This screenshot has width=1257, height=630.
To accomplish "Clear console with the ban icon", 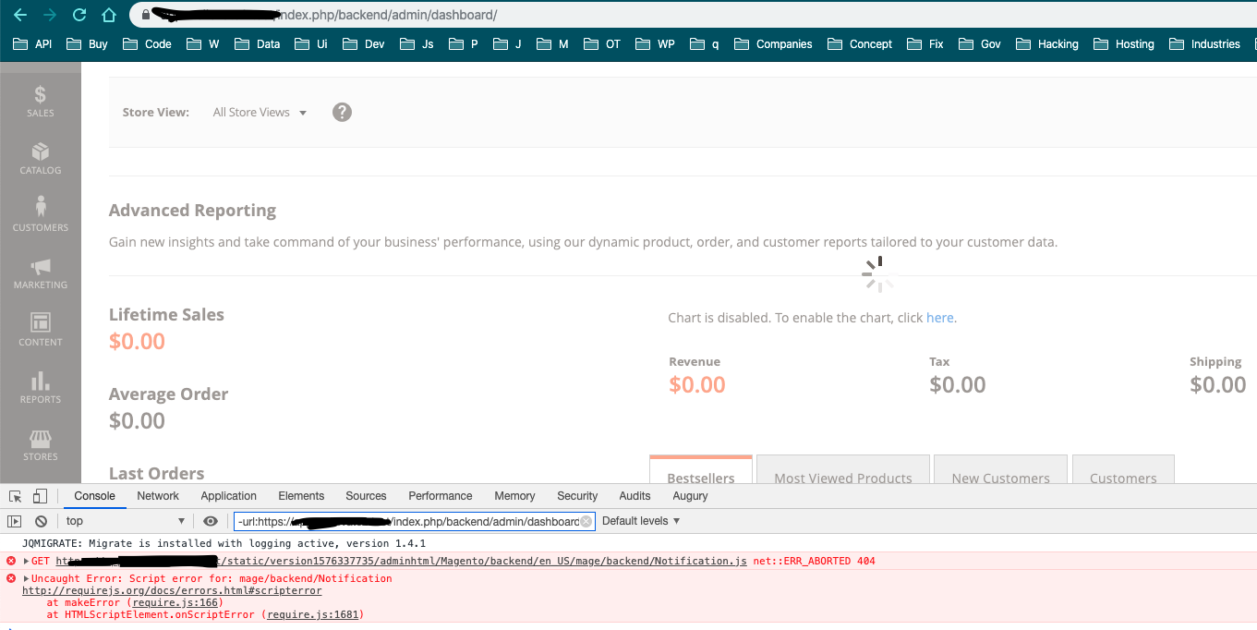I will pyautogui.click(x=41, y=521).
